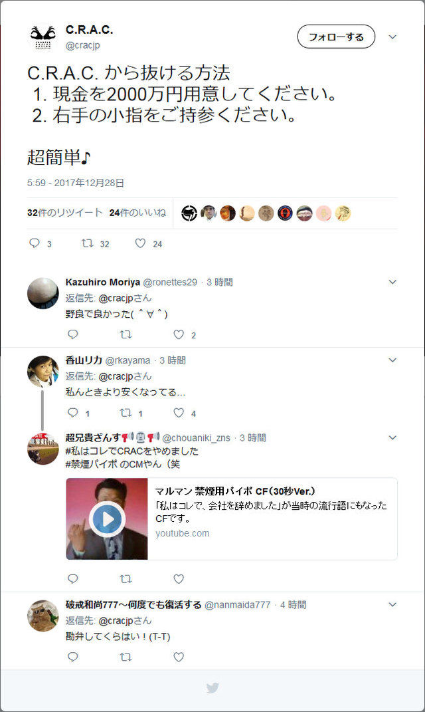Open the chevron menu on 破戒和尚777's reply
This screenshot has height=712, width=425.
(x=393, y=604)
